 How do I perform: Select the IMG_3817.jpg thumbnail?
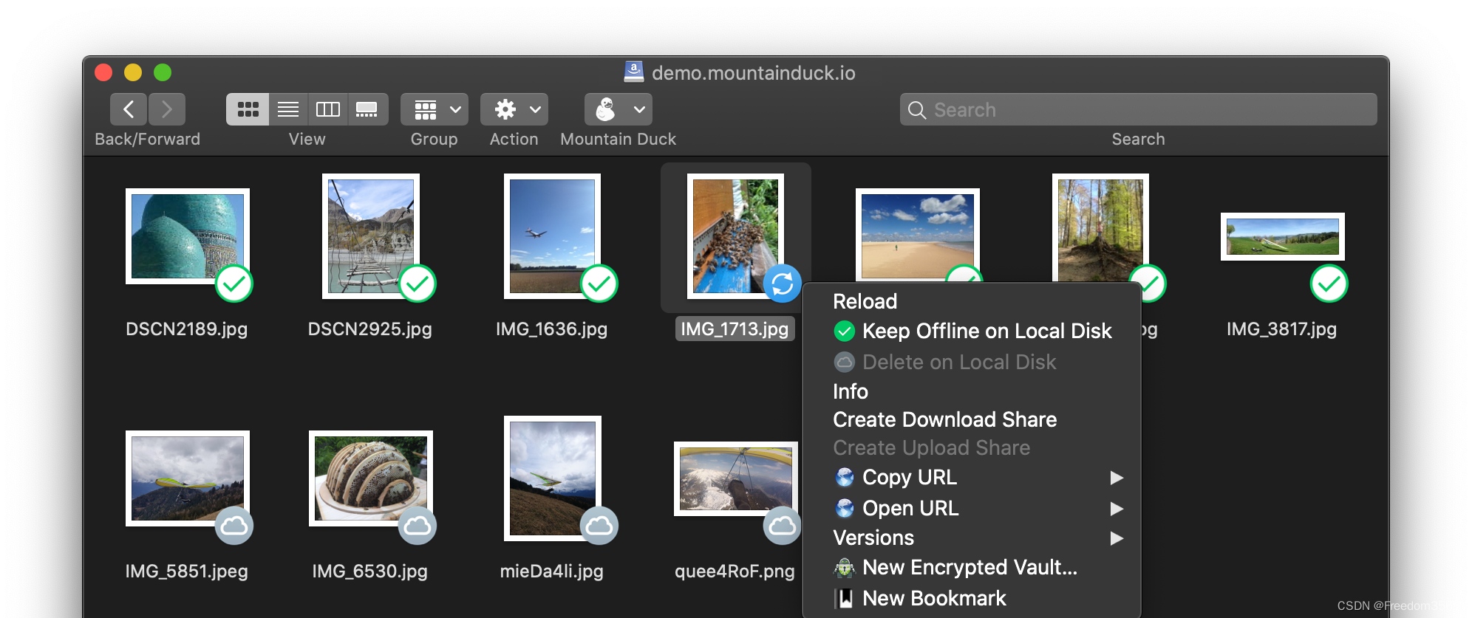pos(1283,236)
